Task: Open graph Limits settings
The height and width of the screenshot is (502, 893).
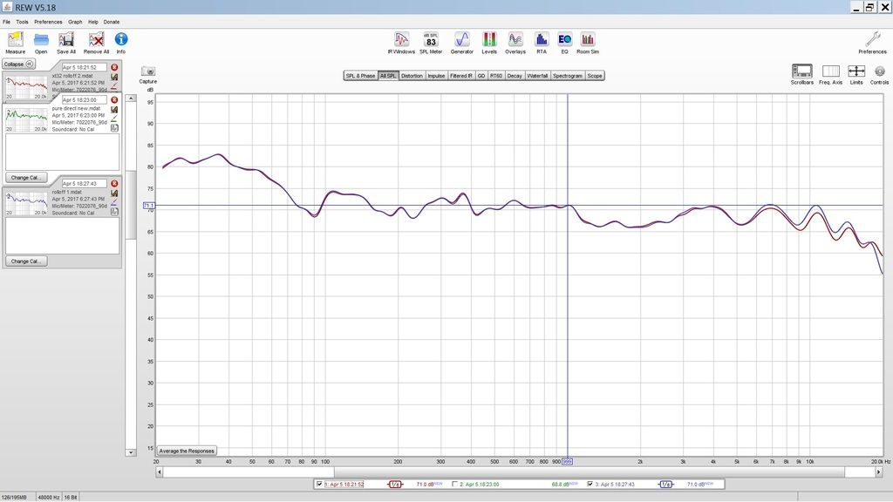Action: coord(856,74)
